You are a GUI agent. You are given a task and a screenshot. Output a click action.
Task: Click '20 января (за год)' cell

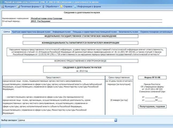tap(119, 100)
